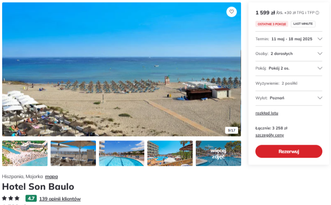Select the terrace umbrellas thumbnail

point(73,153)
